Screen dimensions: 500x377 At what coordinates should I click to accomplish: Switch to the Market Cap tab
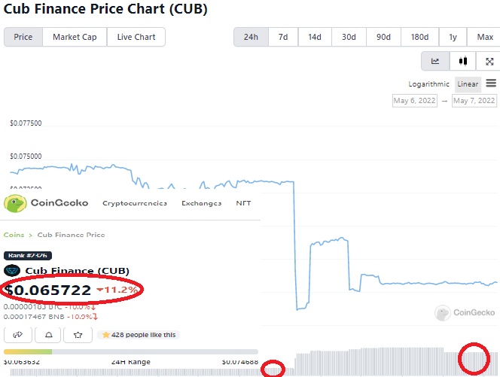click(x=75, y=37)
